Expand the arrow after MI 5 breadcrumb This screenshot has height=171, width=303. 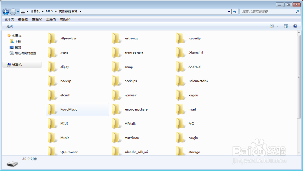[x=56, y=12]
